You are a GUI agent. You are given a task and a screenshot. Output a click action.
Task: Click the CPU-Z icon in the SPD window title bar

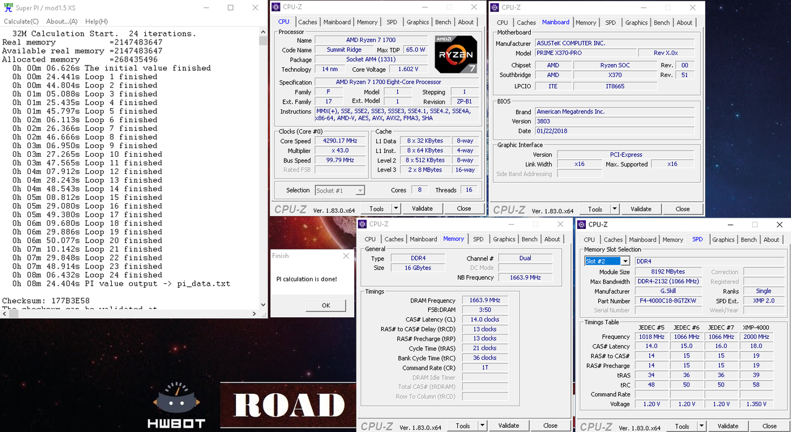(x=581, y=225)
